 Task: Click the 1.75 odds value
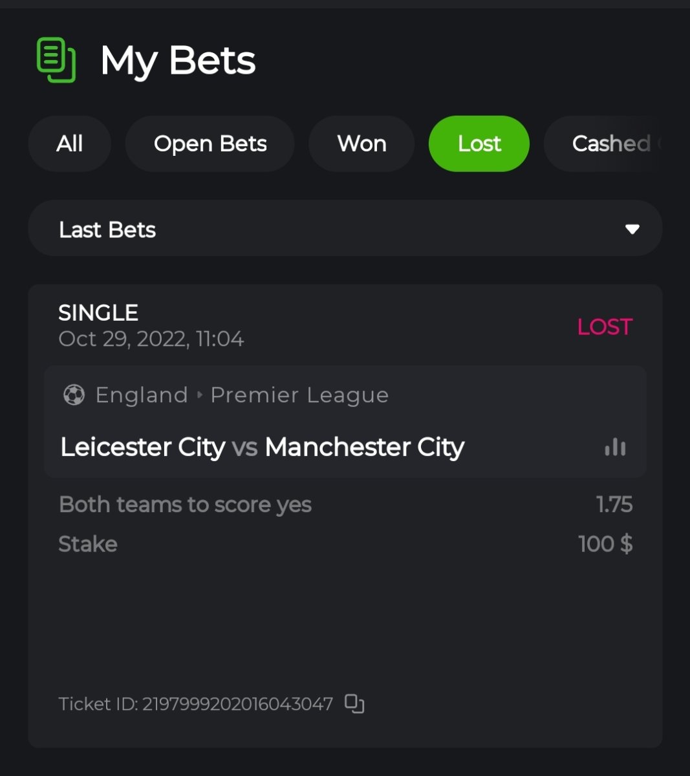click(x=614, y=504)
